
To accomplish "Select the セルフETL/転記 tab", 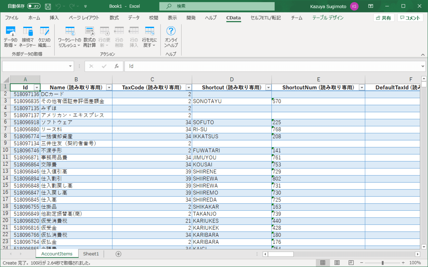I will click(x=265, y=18).
